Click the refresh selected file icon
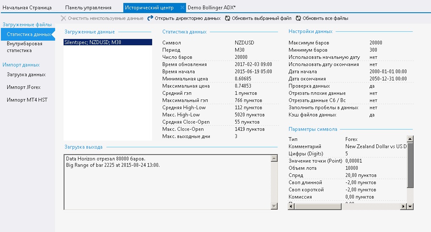The height and width of the screenshot is (232, 431). click(x=228, y=18)
